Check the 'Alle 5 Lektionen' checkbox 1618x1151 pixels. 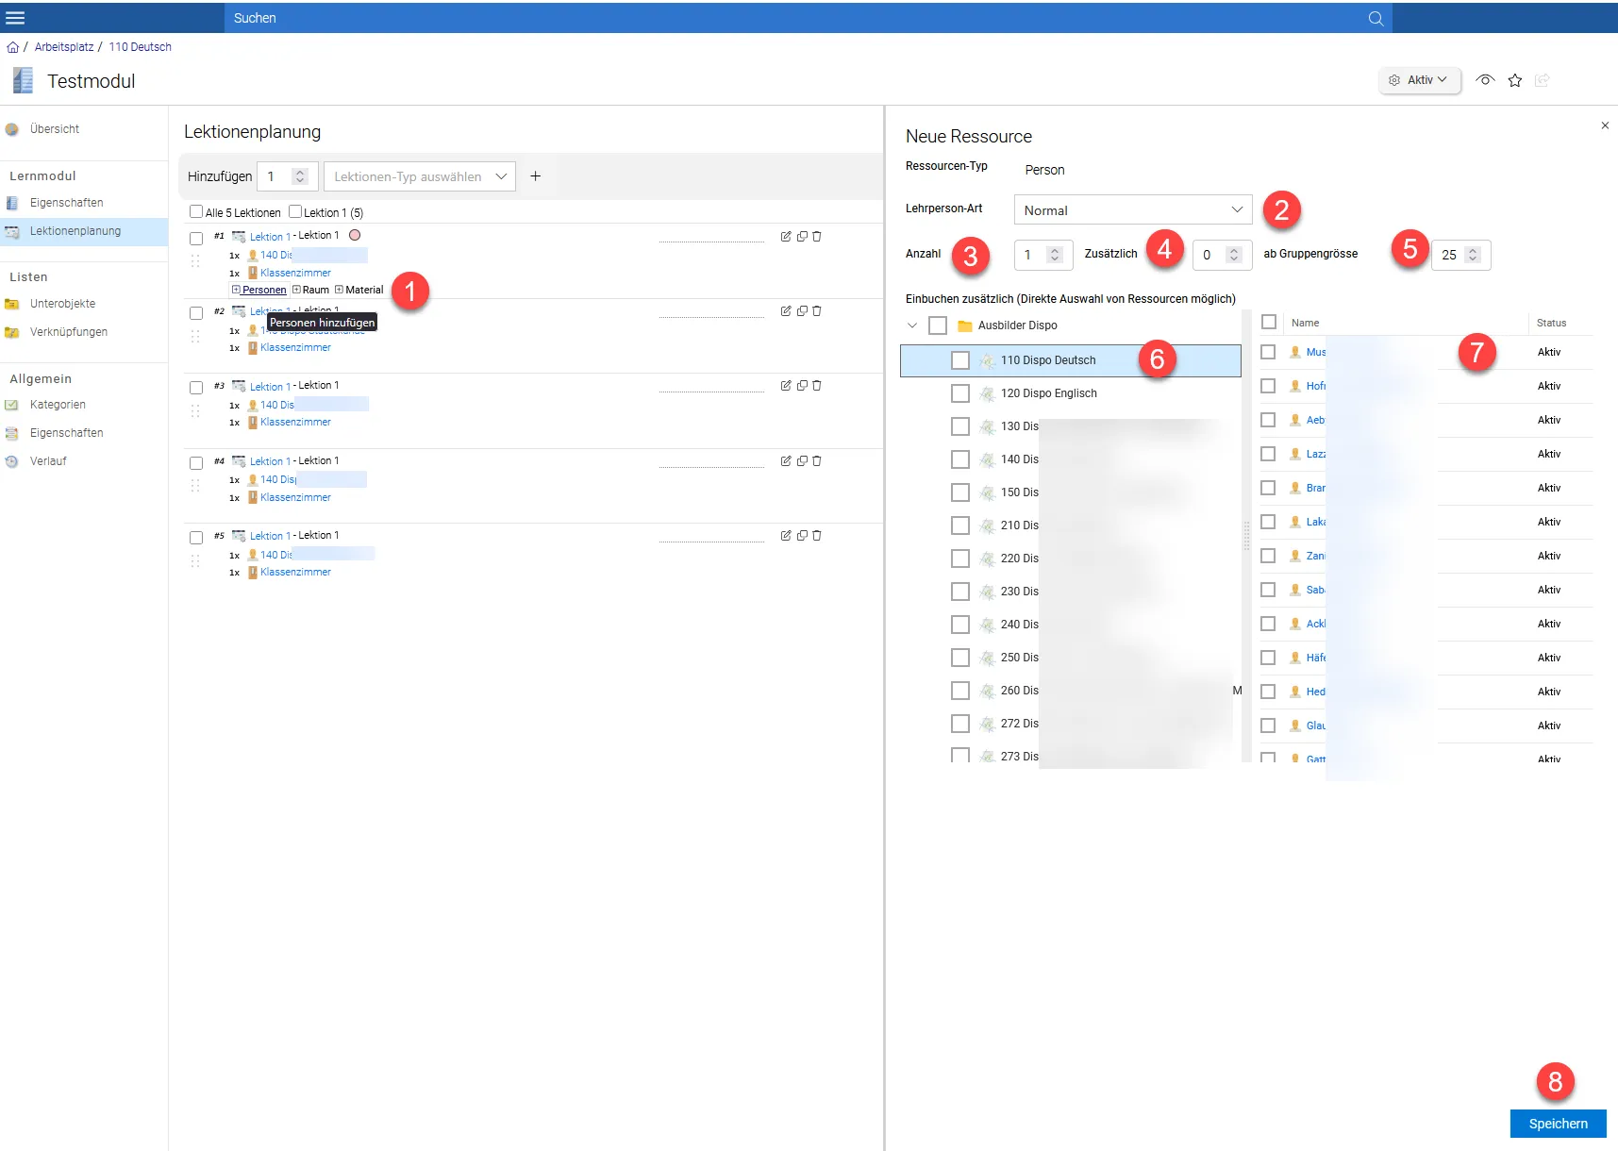coord(196,212)
